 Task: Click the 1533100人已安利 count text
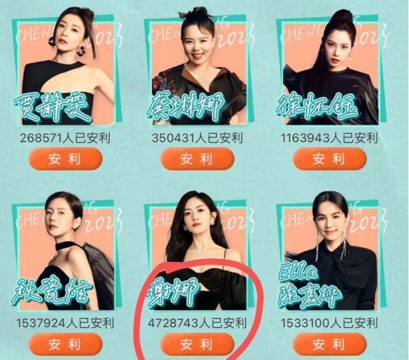click(329, 323)
